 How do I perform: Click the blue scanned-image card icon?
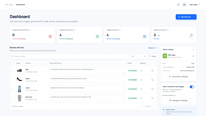(x=144, y=36)
